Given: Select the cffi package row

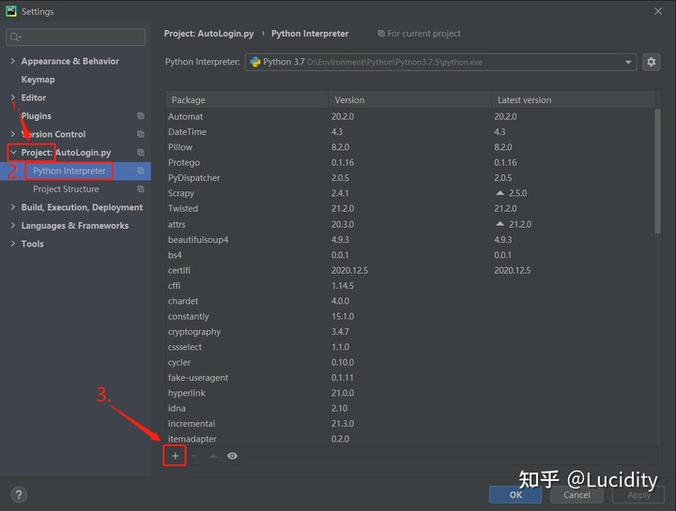Looking at the screenshot, I should point(410,285).
